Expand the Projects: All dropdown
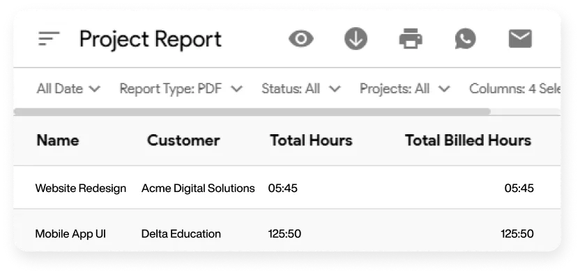This screenshot has height=274, width=580. (x=404, y=89)
